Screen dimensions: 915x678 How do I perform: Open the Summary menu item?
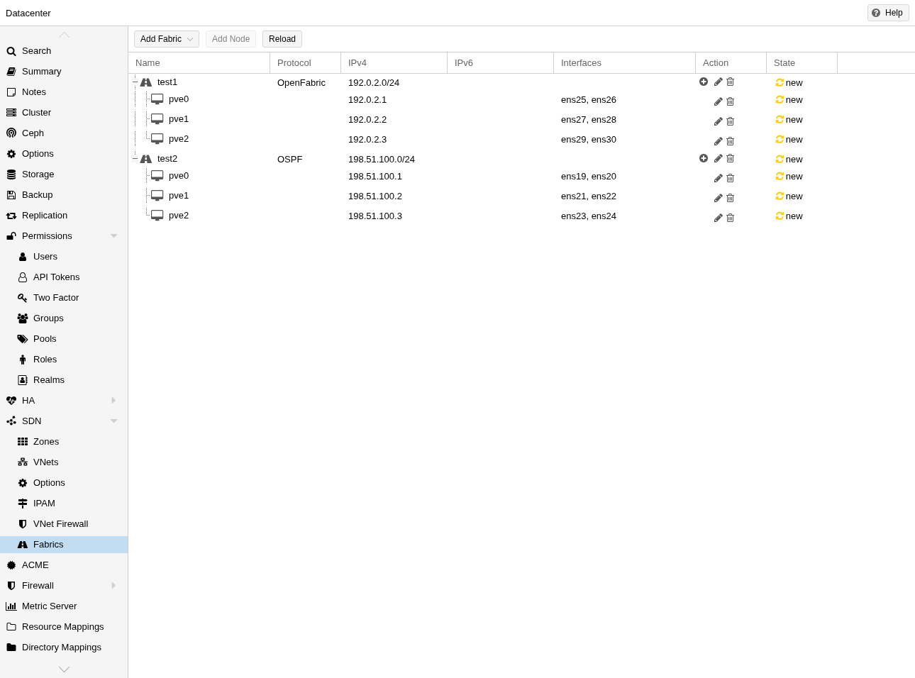(x=64, y=72)
